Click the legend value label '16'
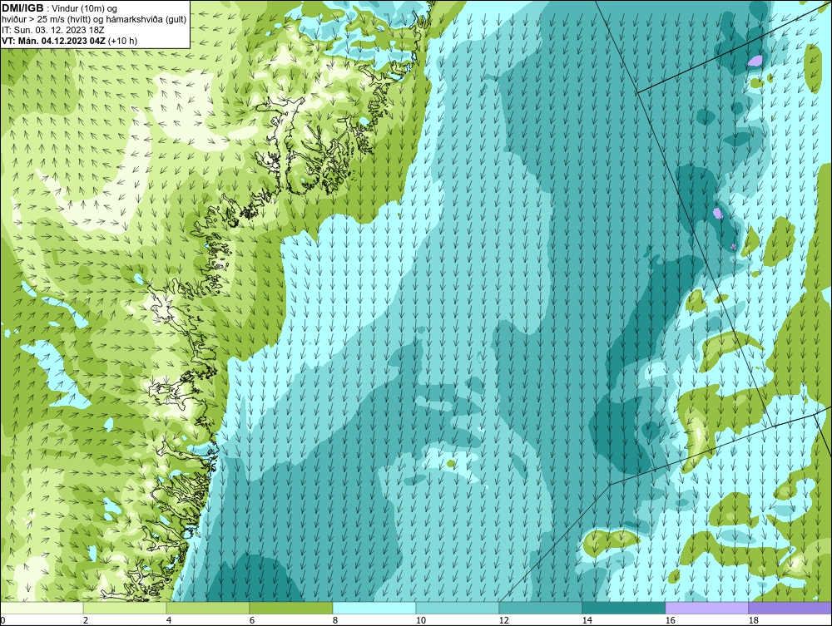 point(670,620)
